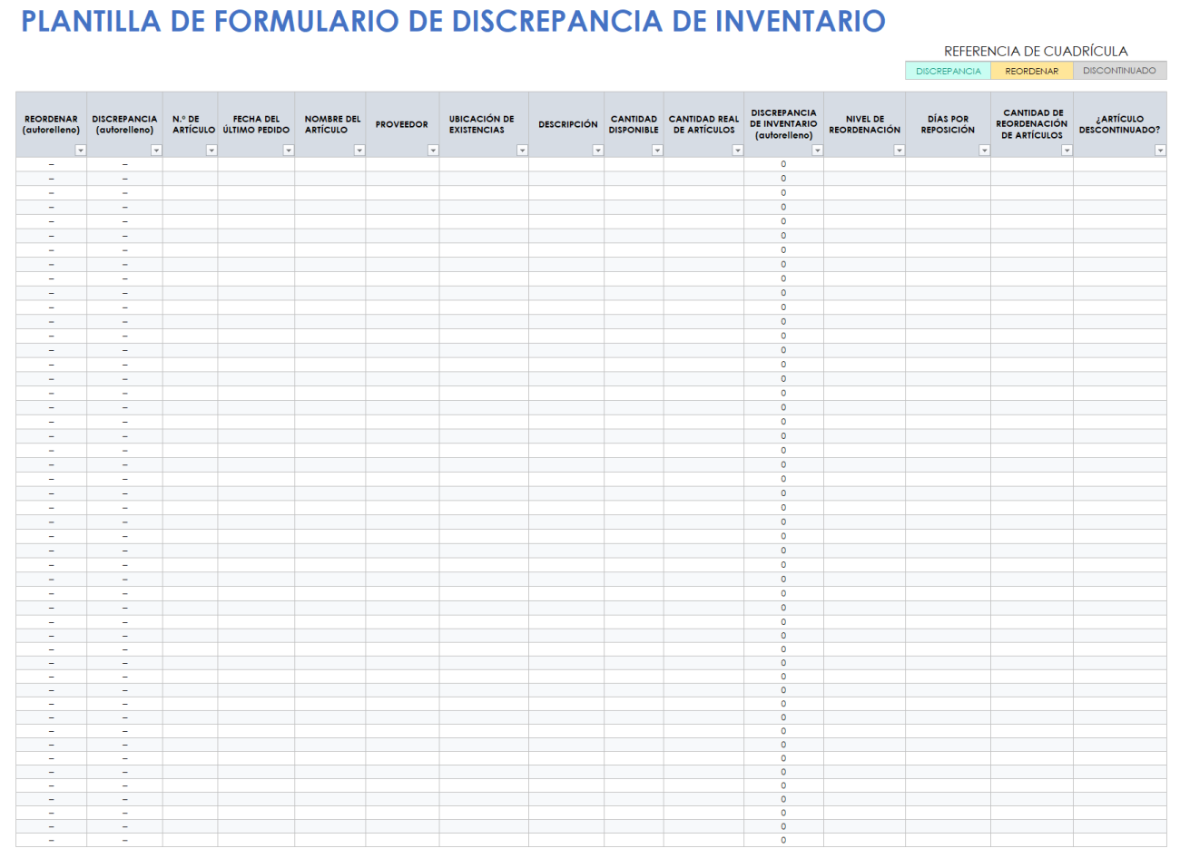Click the NOMBRE DEL ARTÍCULO filter icon
The image size is (1180, 858).
pos(359,150)
